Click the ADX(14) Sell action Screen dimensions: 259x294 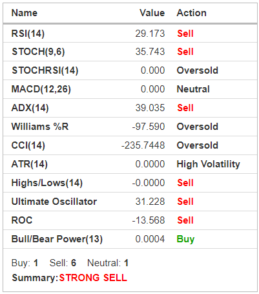coord(185,108)
